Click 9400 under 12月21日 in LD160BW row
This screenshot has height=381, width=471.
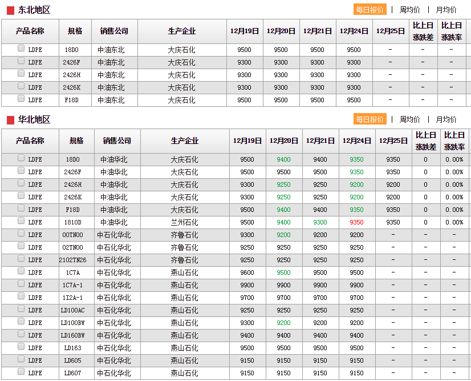pos(320,335)
